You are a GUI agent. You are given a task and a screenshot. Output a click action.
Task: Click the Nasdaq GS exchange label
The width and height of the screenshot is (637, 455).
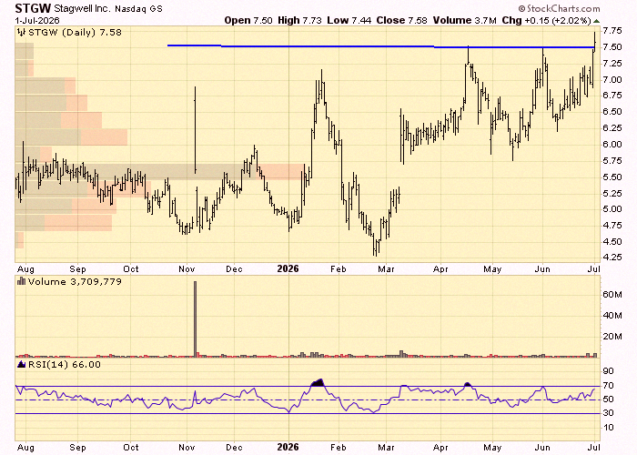click(138, 9)
